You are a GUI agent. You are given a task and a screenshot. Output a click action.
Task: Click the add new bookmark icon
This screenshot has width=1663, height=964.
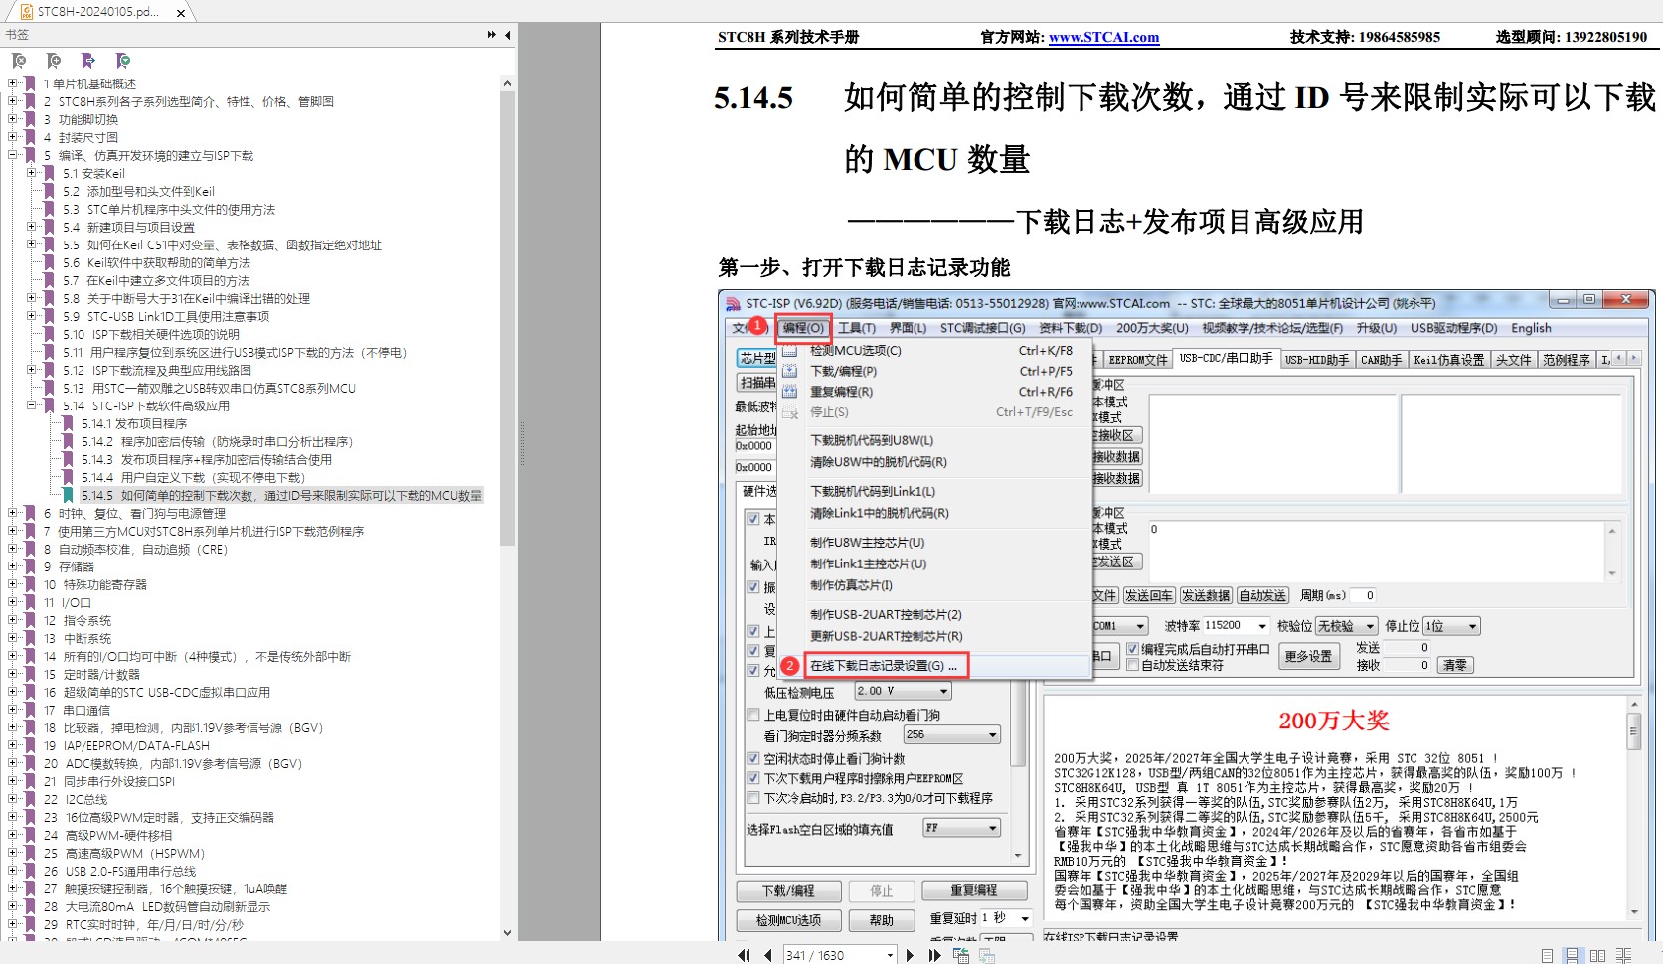(54, 61)
